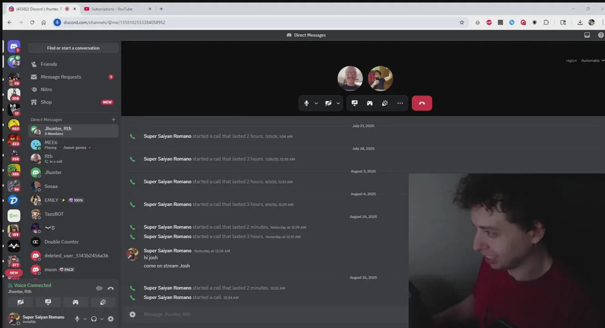The width and height of the screenshot is (605, 328).
Task: Disconnect via voice panel phone icon
Action: point(111,288)
